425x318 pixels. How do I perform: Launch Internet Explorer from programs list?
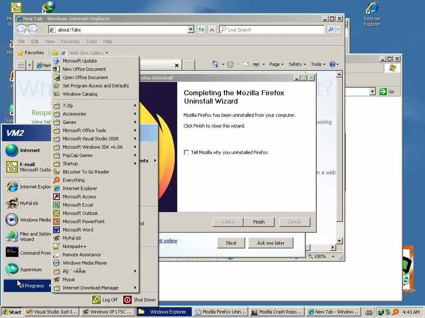pyautogui.click(x=95, y=188)
